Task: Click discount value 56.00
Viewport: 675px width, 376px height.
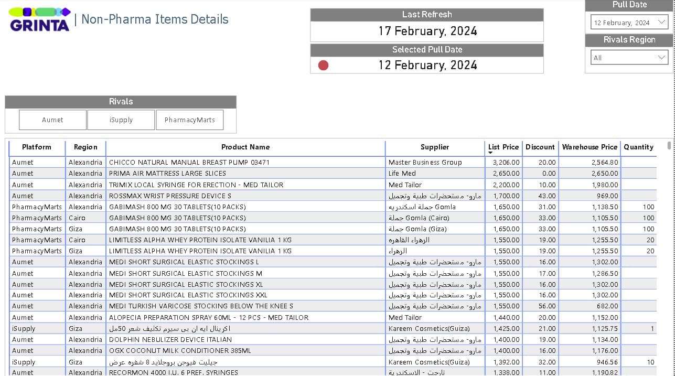Action: 547,306
